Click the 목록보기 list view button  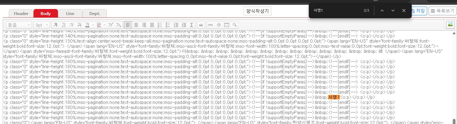click(442, 11)
